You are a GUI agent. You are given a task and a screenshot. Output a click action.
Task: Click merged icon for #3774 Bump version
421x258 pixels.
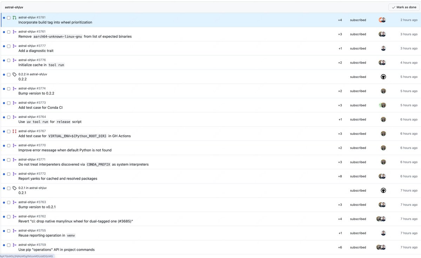pos(14,88)
